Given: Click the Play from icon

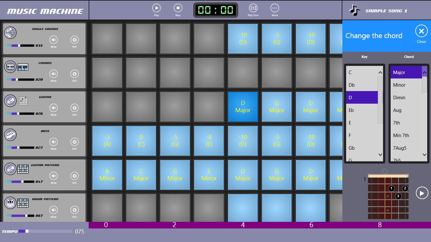Looking at the screenshot, I should click(253, 8).
